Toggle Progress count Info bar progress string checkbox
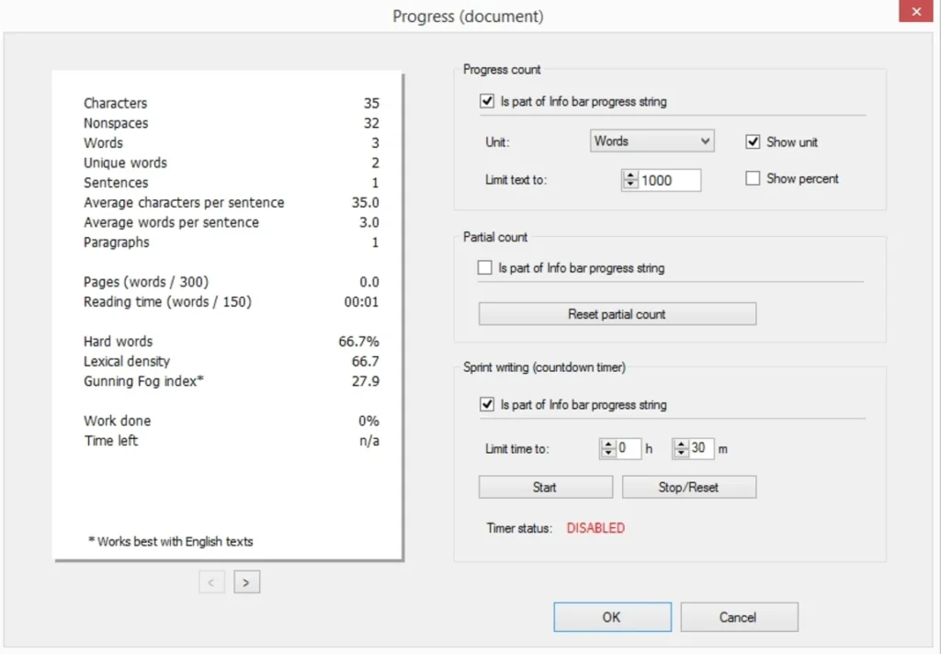Viewport: 941px width, 654px height. click(487, 101)
